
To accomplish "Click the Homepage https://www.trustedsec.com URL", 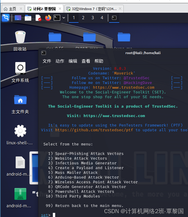I will [124, 88].
